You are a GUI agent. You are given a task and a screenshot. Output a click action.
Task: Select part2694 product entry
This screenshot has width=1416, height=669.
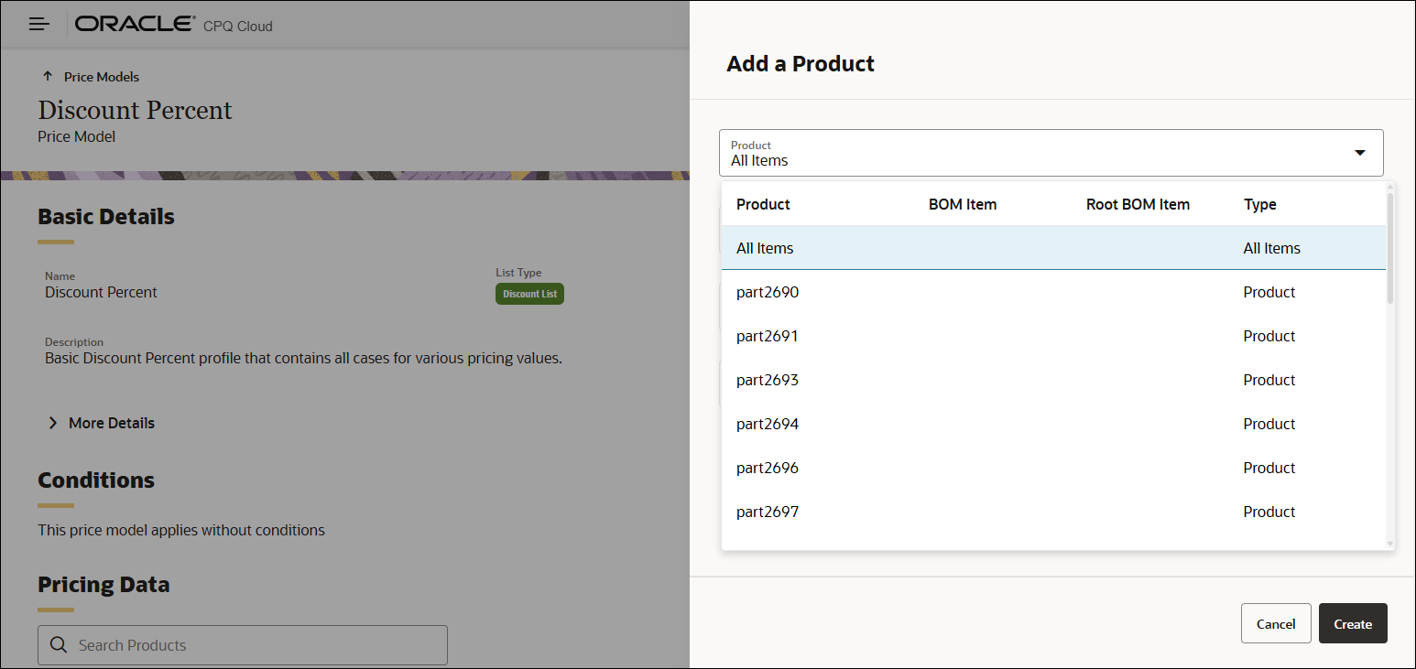(768, 423)
